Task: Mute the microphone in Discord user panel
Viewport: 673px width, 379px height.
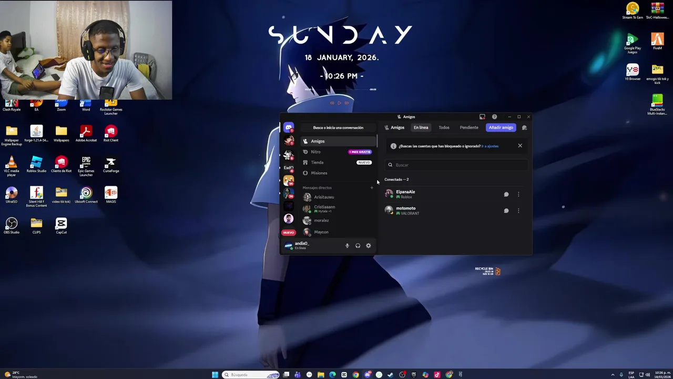Action: pyautogui.click(x=347, y=246)
